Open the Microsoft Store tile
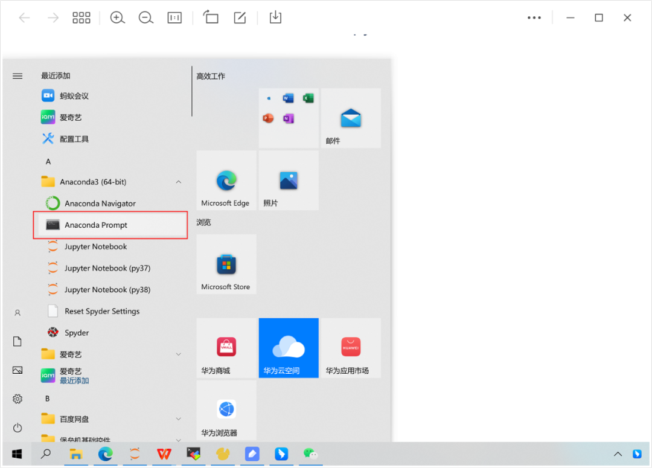 pos(226,264)
